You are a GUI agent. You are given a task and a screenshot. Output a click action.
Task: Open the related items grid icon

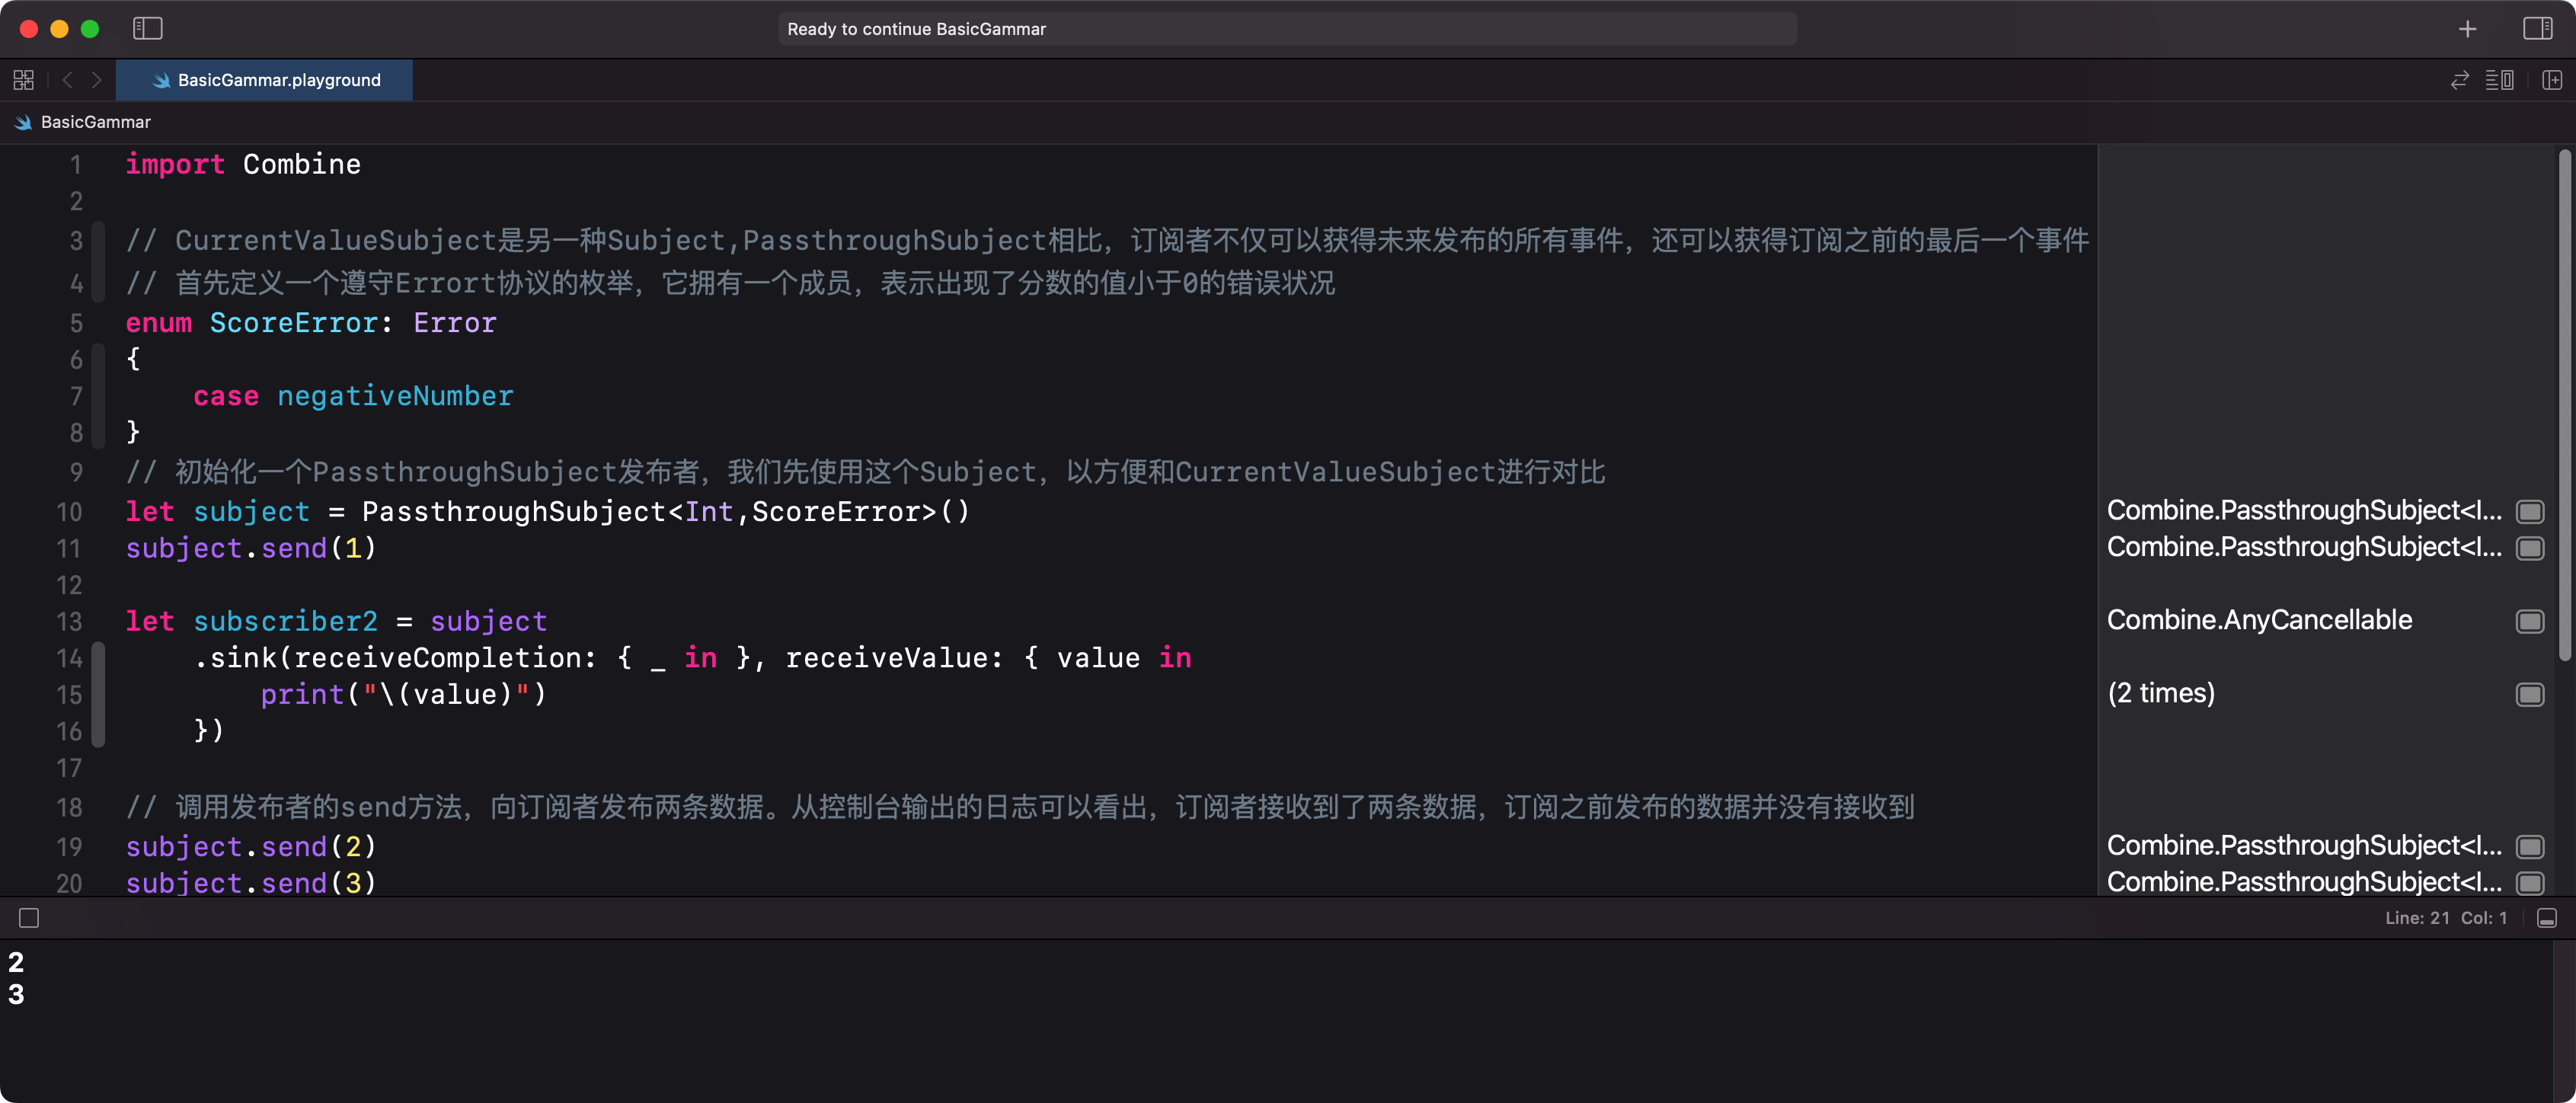[x=24, y=80]
